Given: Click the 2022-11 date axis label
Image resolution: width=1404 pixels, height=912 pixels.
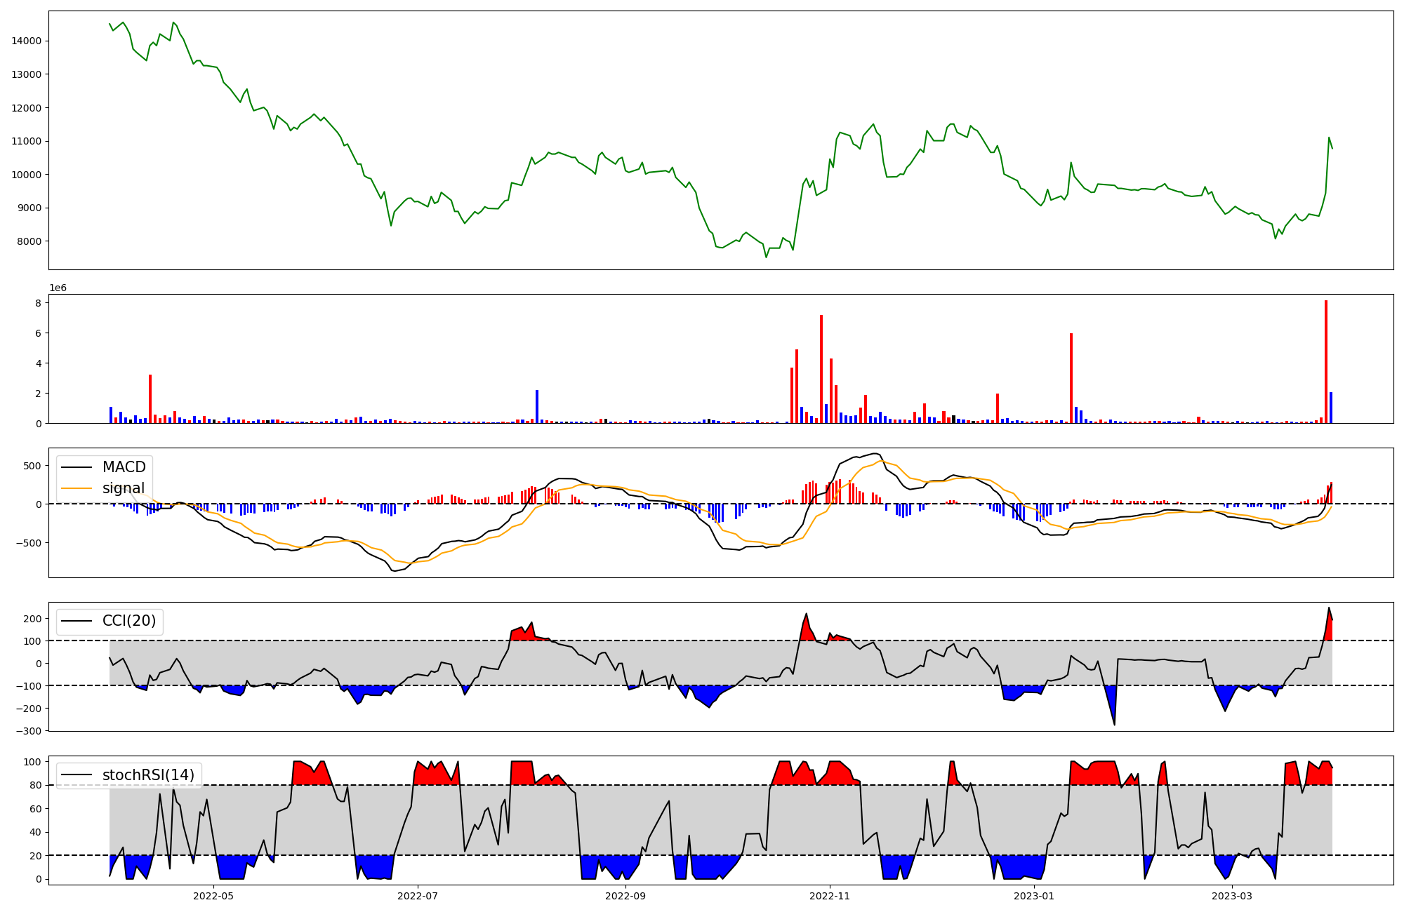Looking at the screenshot, I should (830, 896).
